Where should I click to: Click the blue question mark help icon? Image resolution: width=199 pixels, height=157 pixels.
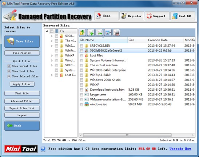(43, 149)
